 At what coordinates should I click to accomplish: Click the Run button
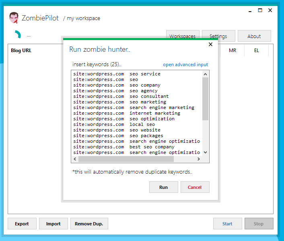click(164, 187)
